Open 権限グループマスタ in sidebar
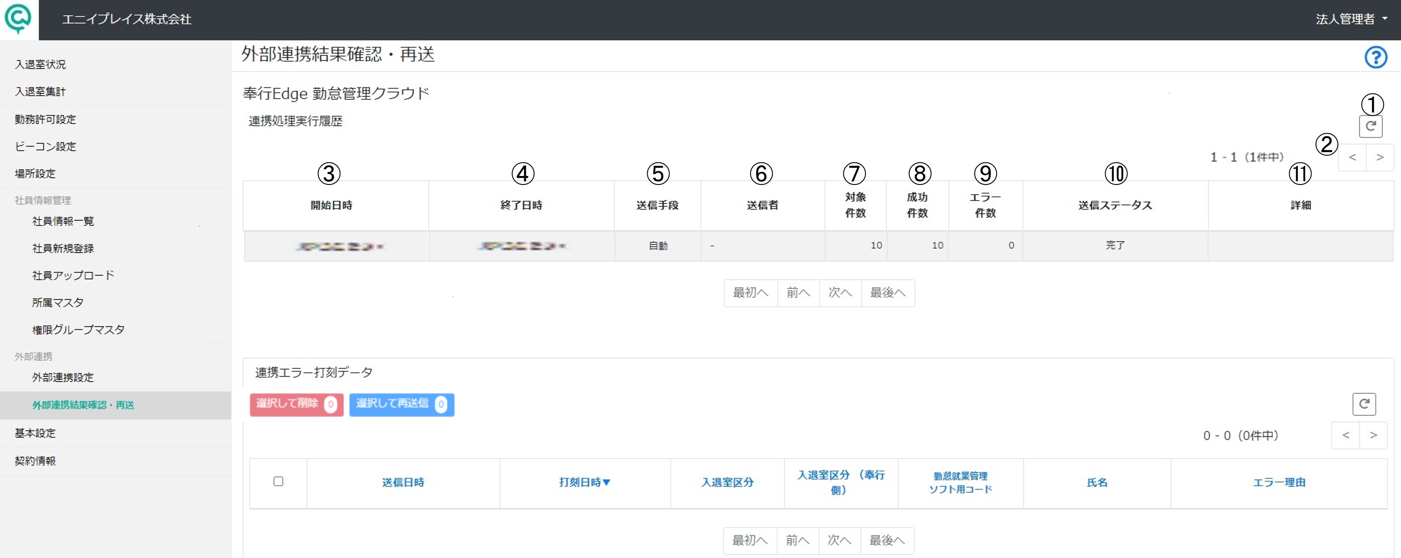 (x=78, y=330)
